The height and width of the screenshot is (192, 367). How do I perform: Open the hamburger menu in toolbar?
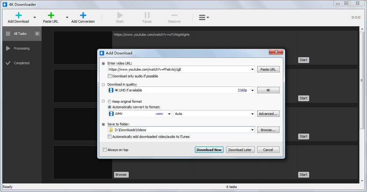point(204,17)
